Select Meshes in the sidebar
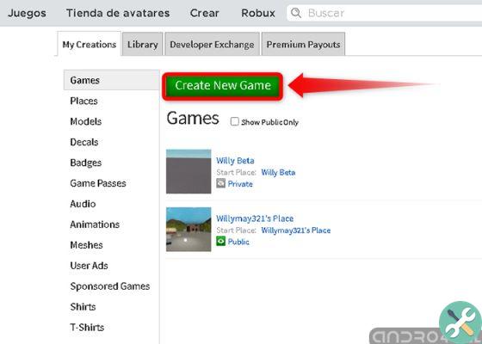 86,245
